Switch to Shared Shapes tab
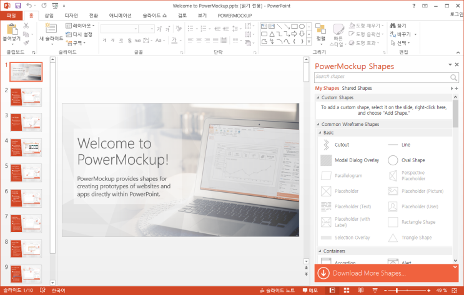 pyautogui.click(x=357, y=88)
